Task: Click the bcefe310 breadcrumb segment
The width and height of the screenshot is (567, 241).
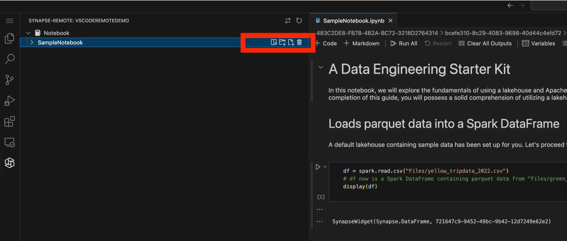Action: pyautogui.click(x=503, y=33)
